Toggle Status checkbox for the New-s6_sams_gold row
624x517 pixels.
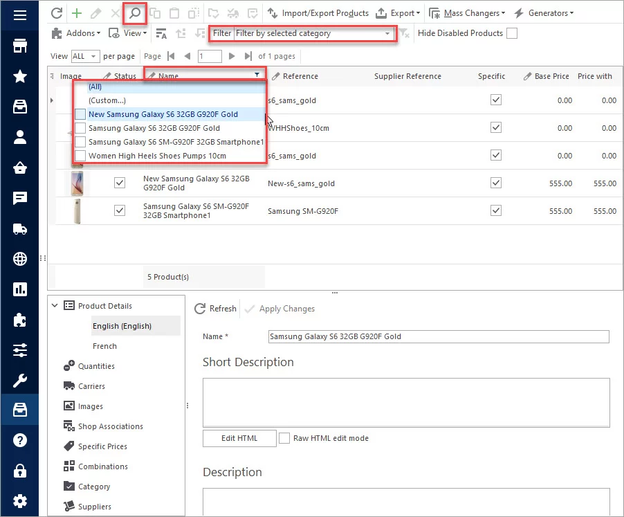click(x=120, y=183)
